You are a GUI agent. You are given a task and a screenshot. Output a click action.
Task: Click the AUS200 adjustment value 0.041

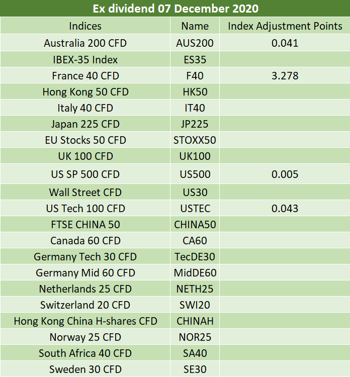click(x=285, y=43)
